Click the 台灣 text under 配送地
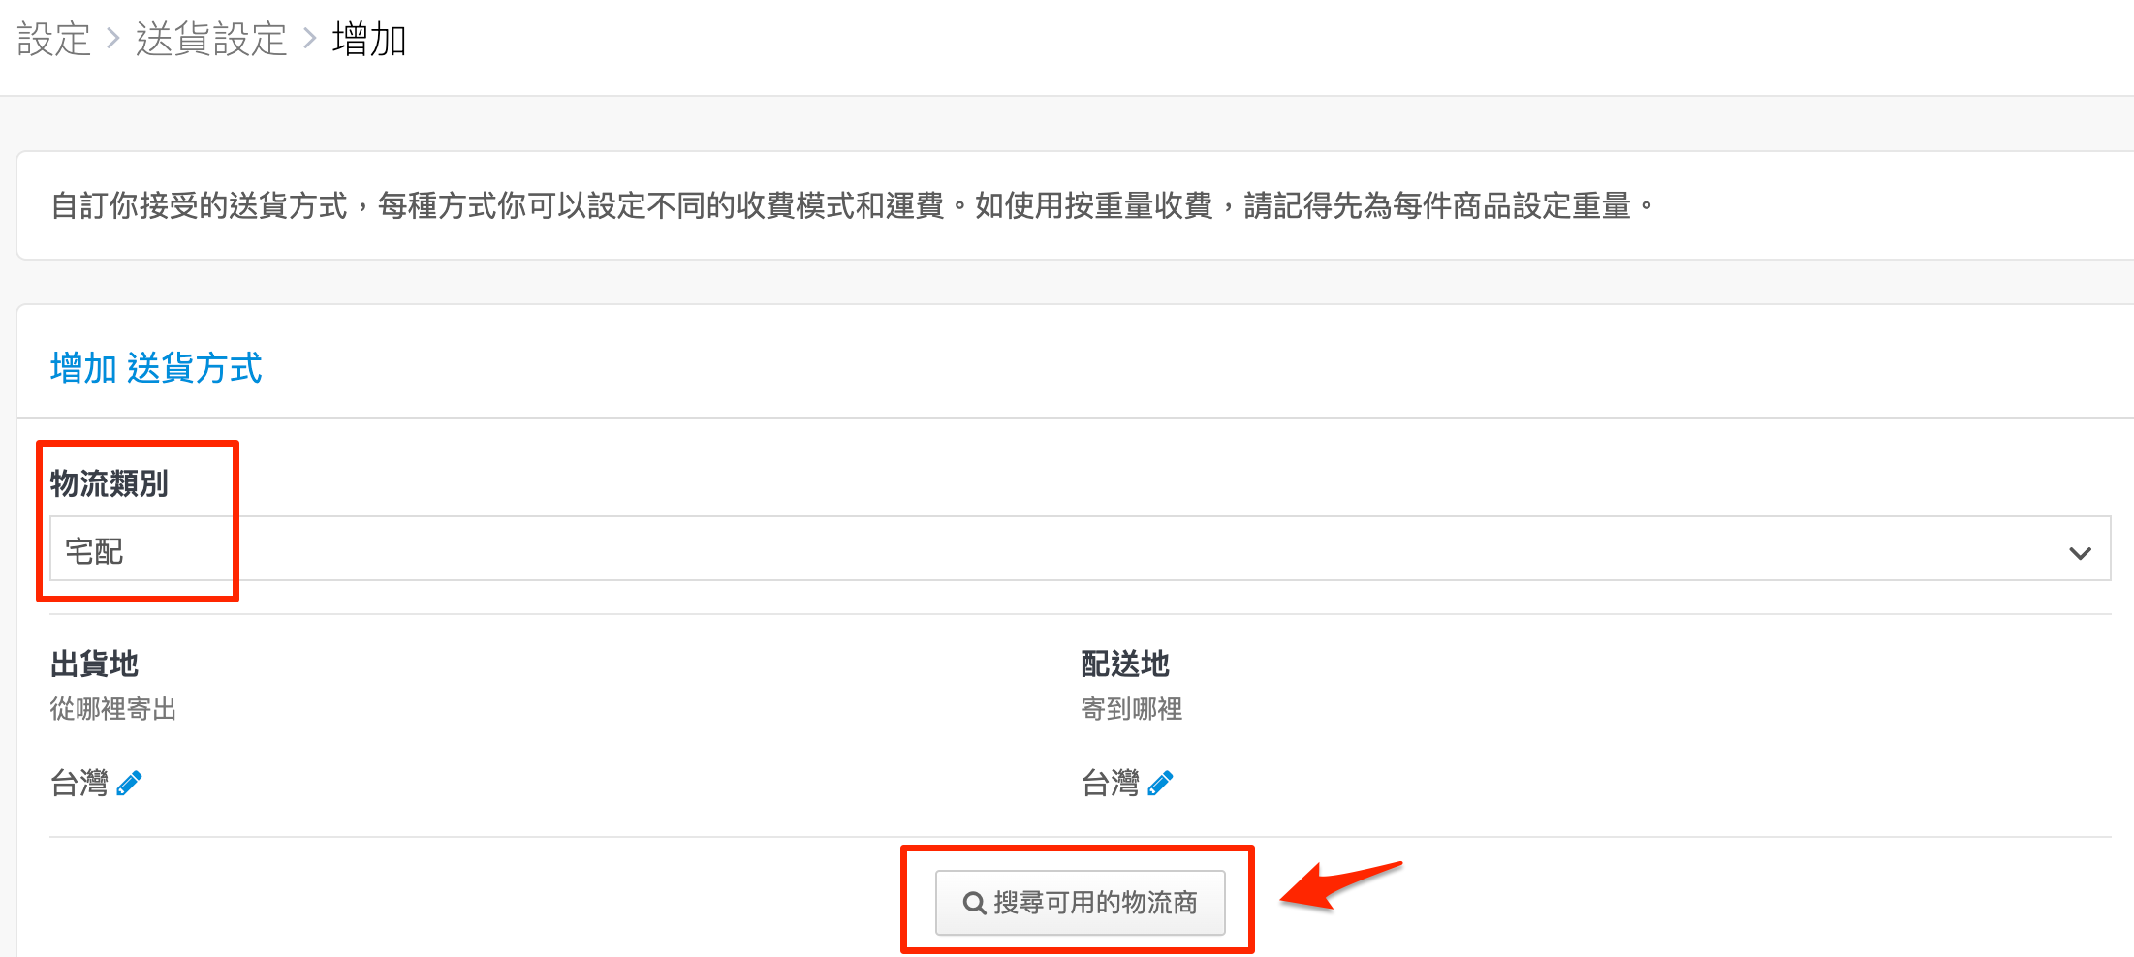The image size is (2134, 957). point(1111,783)
